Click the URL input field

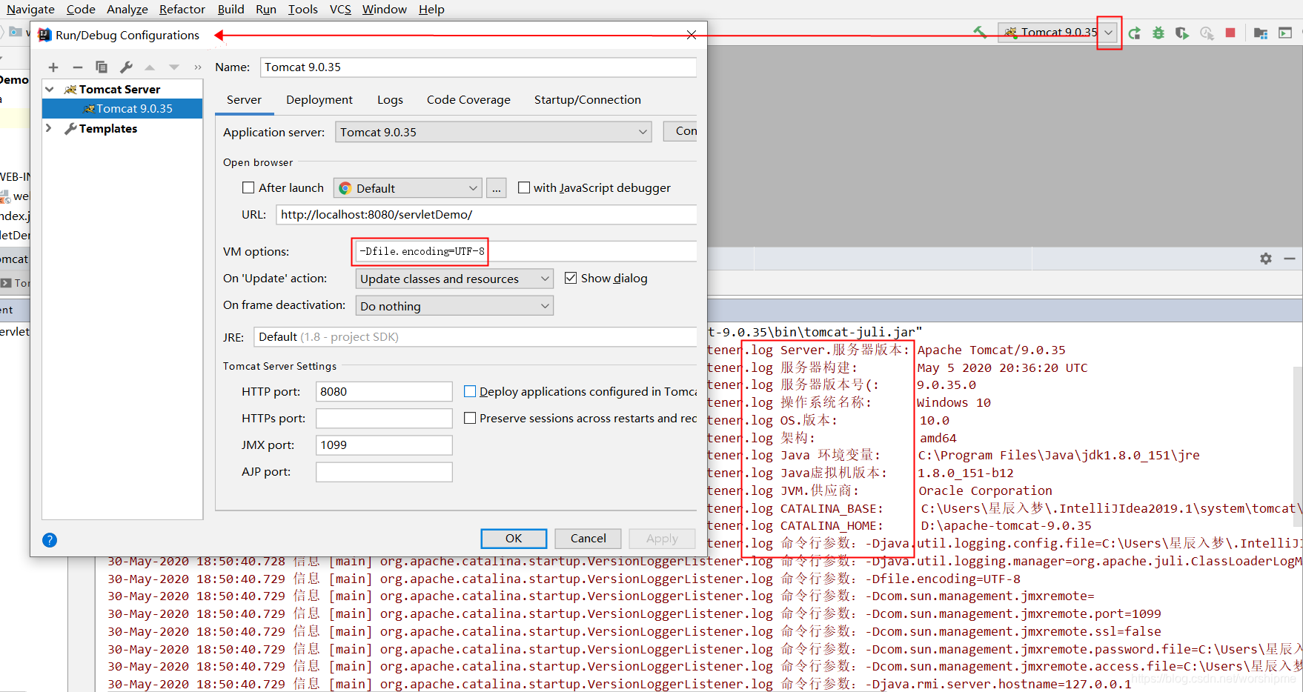click(486, 215)
